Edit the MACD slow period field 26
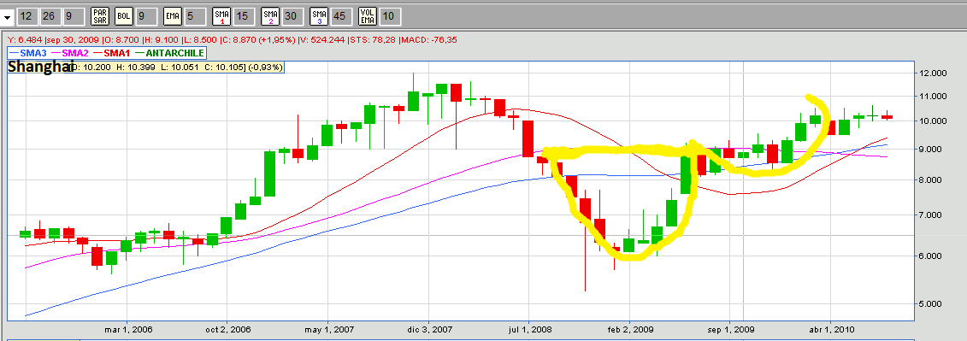Screen dimensions: 967x341 coord(50,16)
